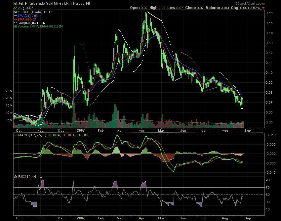Click the 0.08 price axis label
The image size is (281, 221).
click(269, 93)
